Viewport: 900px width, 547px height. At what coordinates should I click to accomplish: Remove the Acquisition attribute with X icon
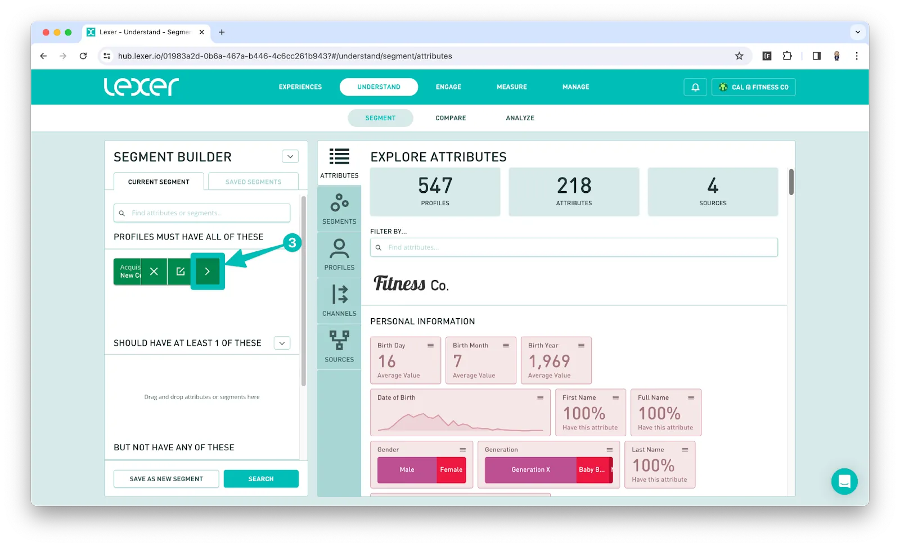click(154, 272)
